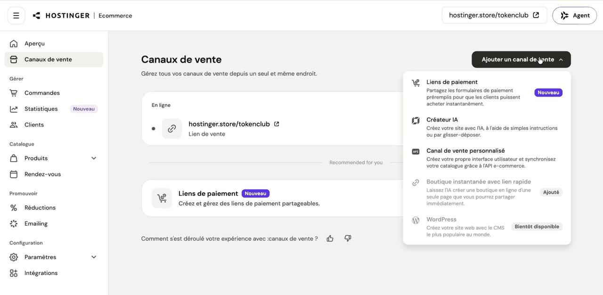Click the Liens de paiement dropdown cart icon
The height and width of the screenshot is (295, 603).
(x=416, y=83)
